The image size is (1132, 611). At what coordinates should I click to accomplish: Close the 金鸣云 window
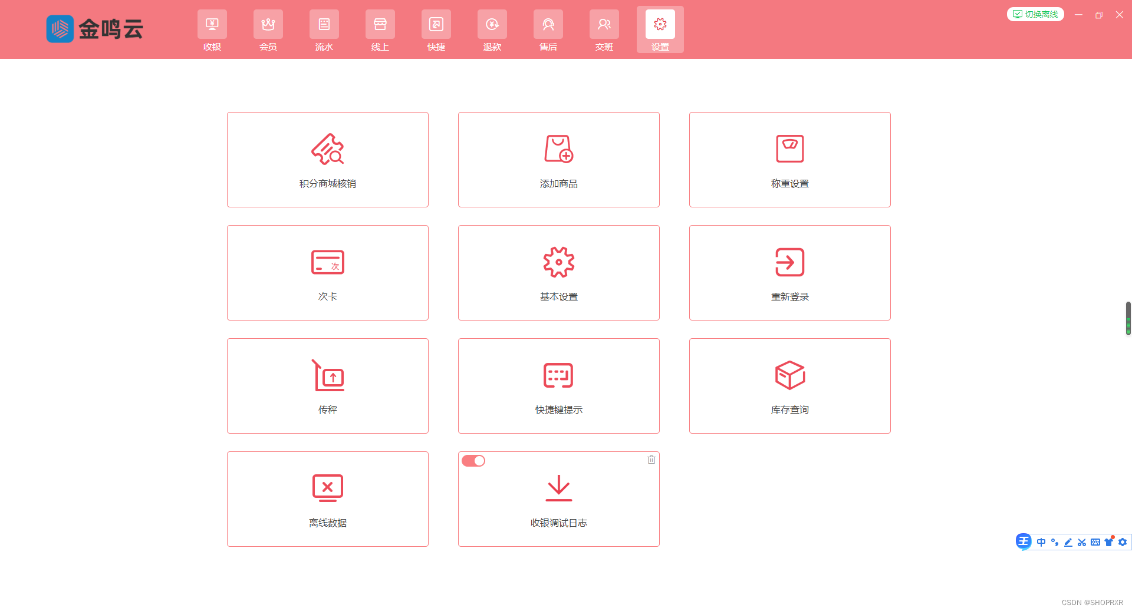pyautogui.click(x=1120, y=15)
